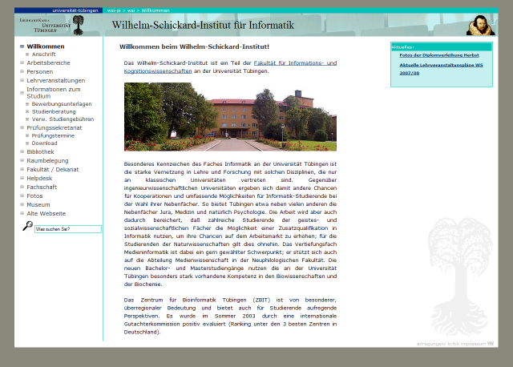513x367 pixels.
Task: Click the anregungen/kritik footer link
Action: pyautogui.click(x=438, y=344)
